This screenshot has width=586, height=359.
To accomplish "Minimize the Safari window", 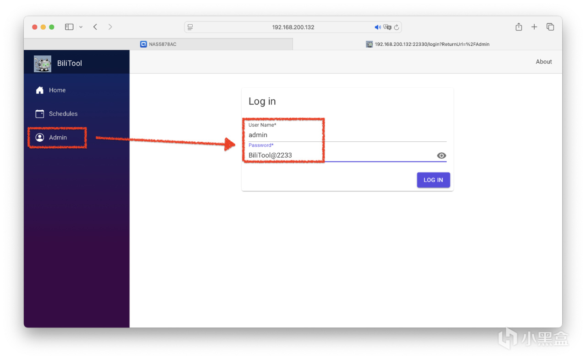I will (x=43, y=27).
